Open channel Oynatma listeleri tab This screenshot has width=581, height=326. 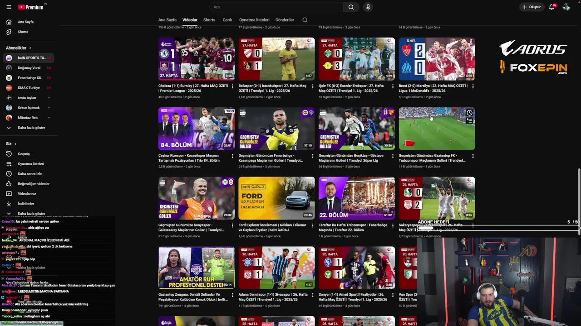coord(254,20)
